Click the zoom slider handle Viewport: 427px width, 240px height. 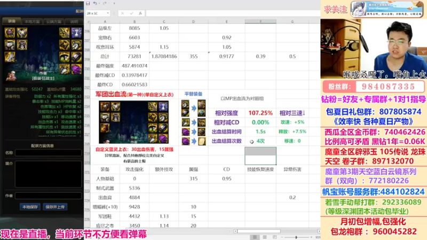(296, 237)
